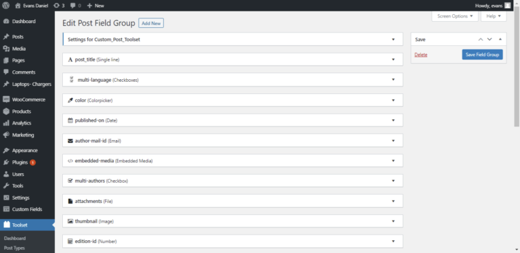Click the Users person icon
The height and width of the screenshot is (253, 520).
tap(6, 174)
